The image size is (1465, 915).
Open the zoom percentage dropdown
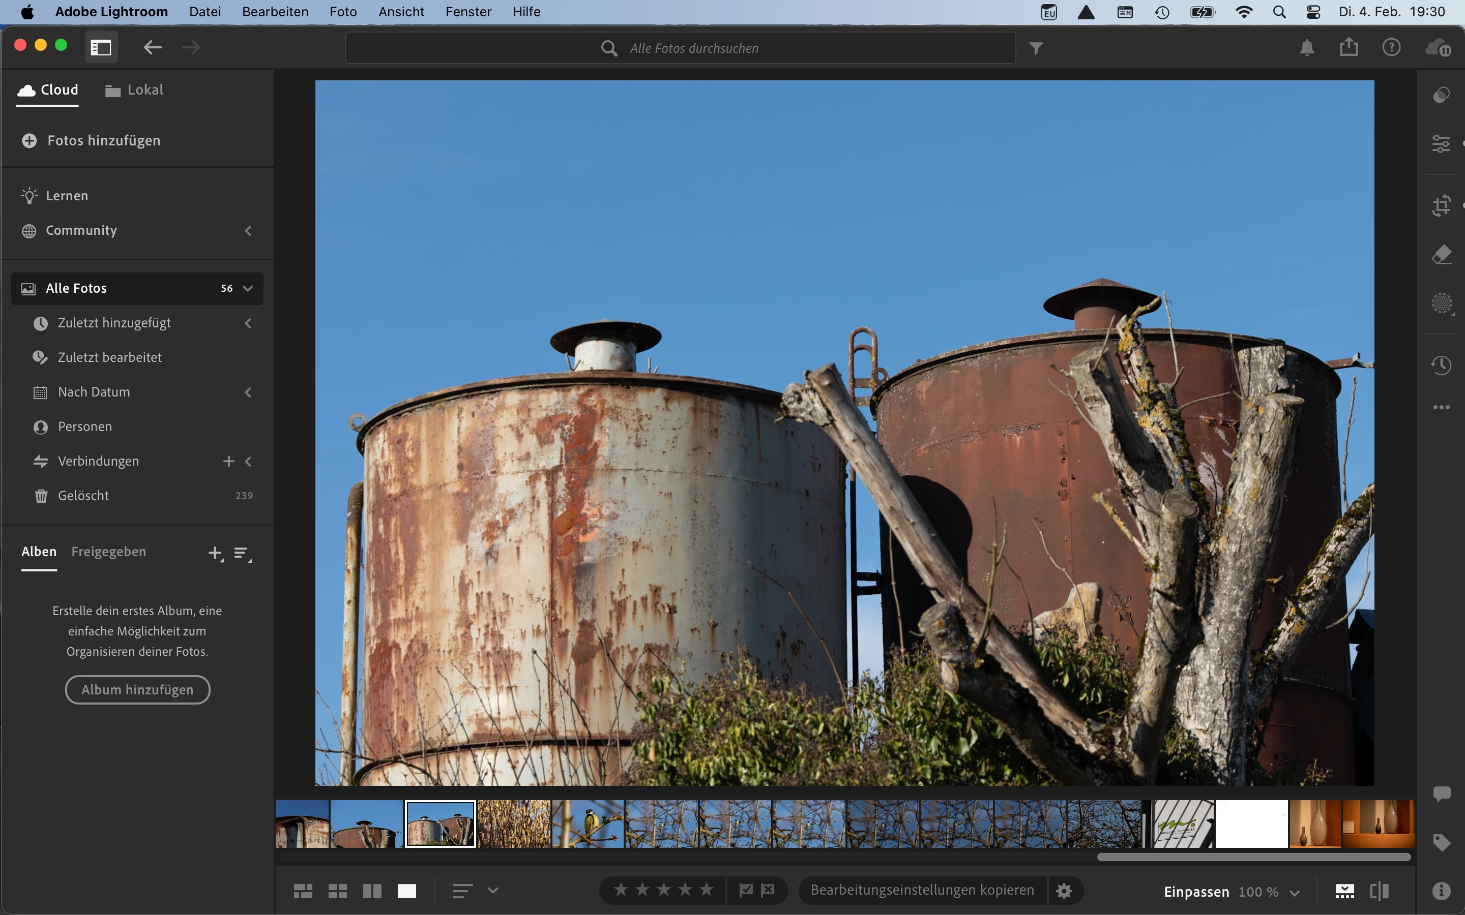click(x=1294, y=893)
